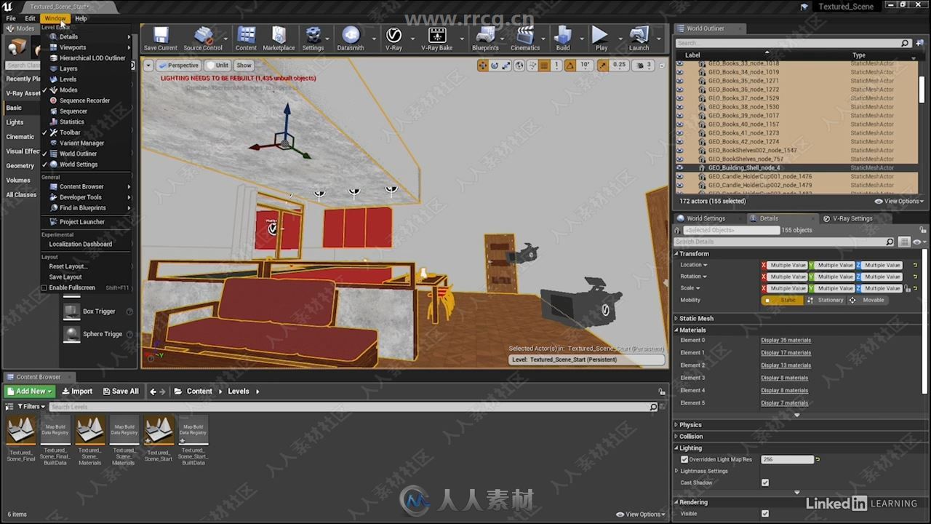Click the Add New button
Screen dimensions: 931x524
click(31, 392)
